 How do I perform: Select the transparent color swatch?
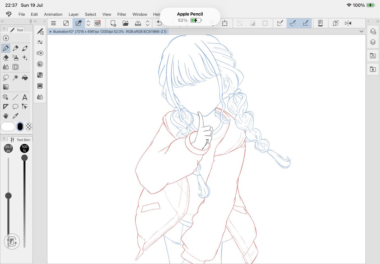29,127
